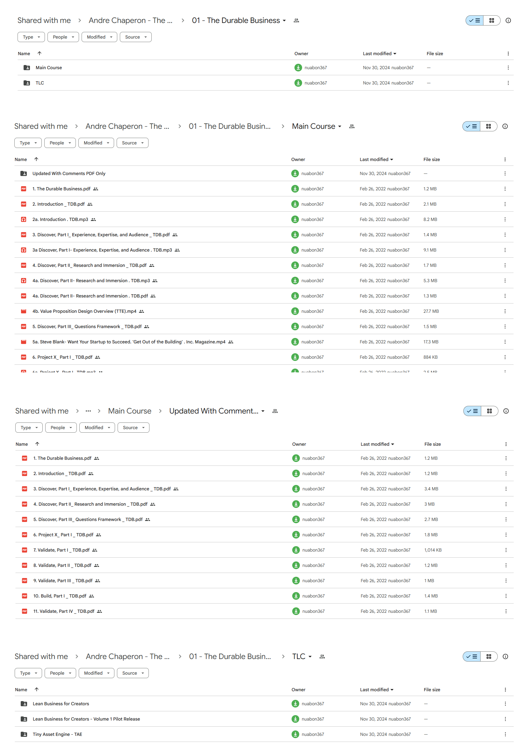Click shared people icon beside Main Course title
Viewport: 529px width, 755px height.
[x=351, y=126]
